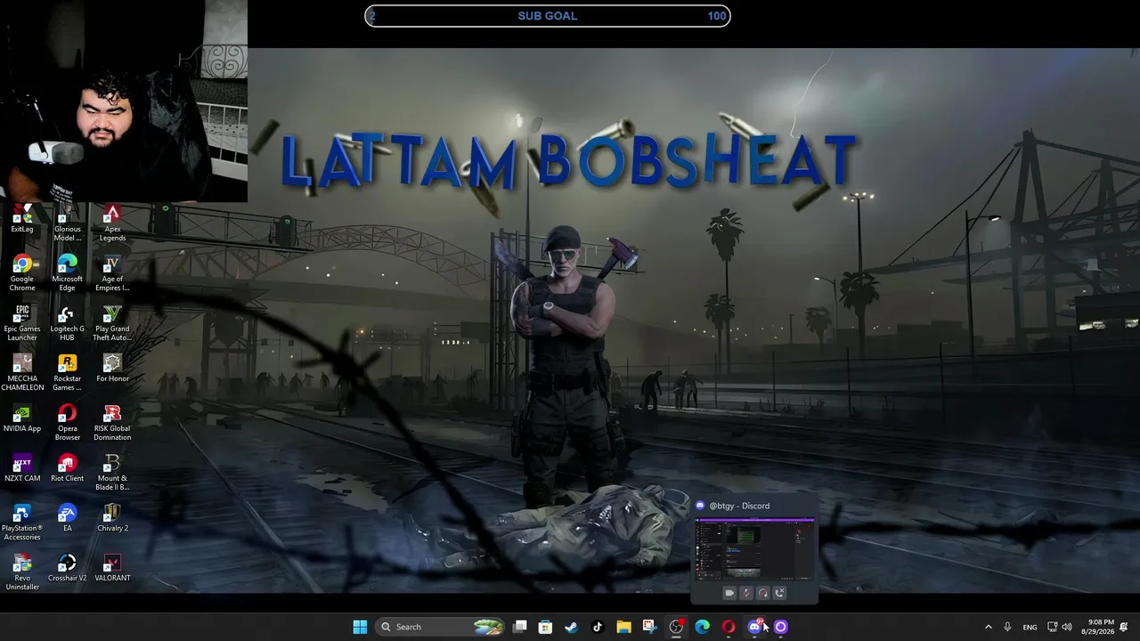
Task: Open the Logitech G HUB shortcut
Action: [67, 324]
